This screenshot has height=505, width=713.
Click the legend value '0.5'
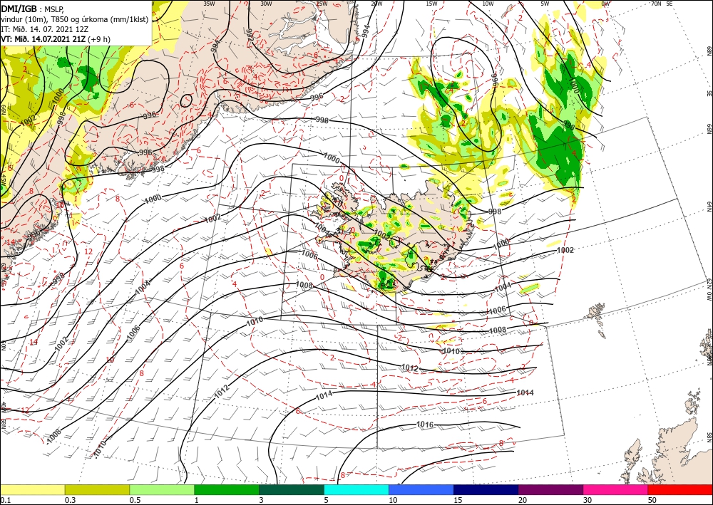[135, 500]
